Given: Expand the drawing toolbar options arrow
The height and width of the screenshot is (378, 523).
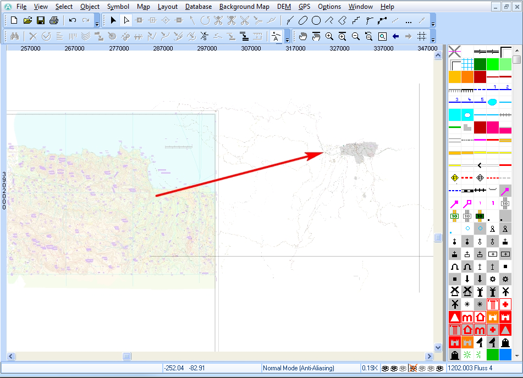Looking at the screenshot, I should pos(433,21).
